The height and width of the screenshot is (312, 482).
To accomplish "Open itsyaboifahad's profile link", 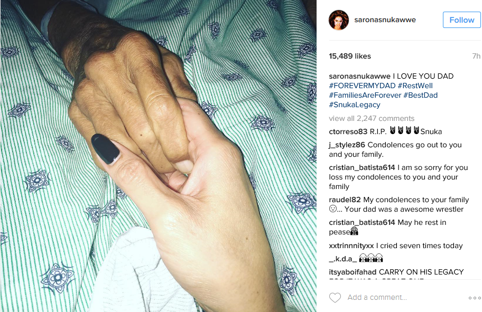I will [x=353, y=272].
